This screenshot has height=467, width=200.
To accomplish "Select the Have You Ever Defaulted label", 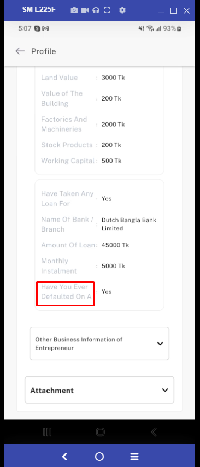I will click(66, 292).
